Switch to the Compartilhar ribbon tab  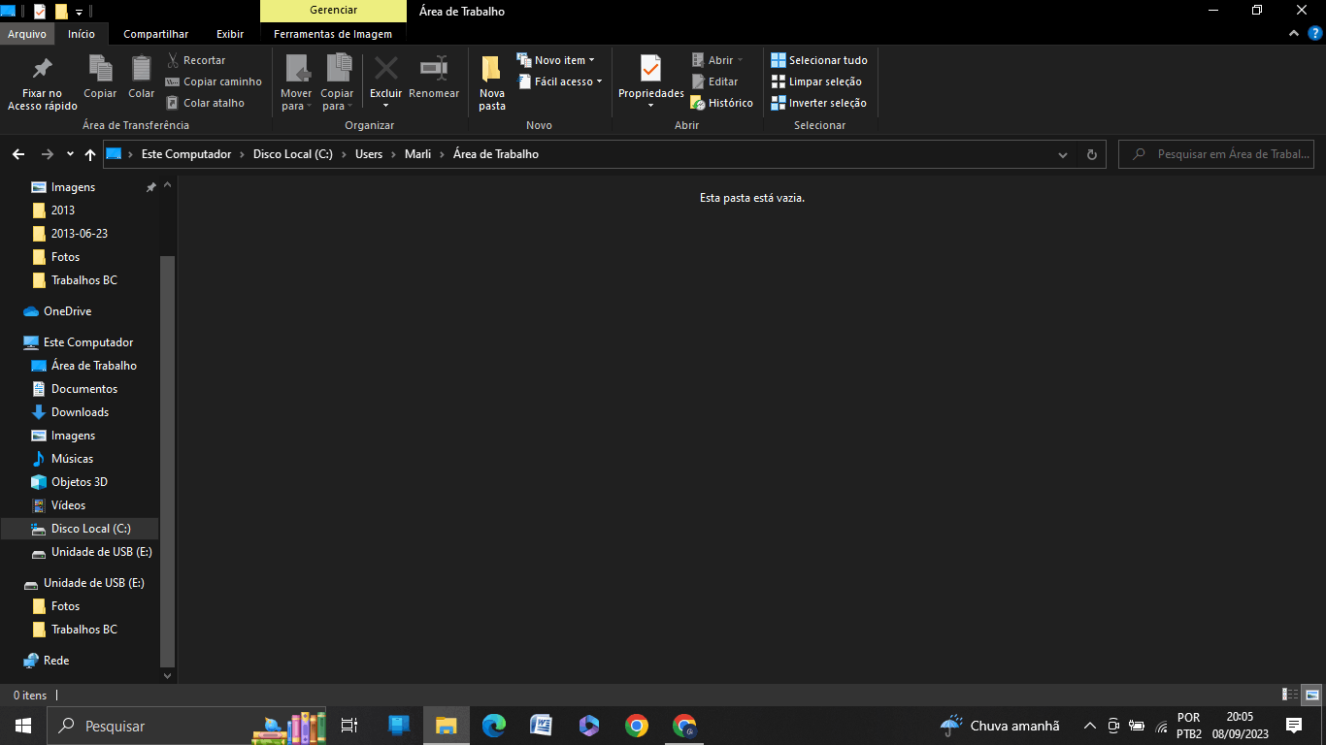tap(156, 34)
